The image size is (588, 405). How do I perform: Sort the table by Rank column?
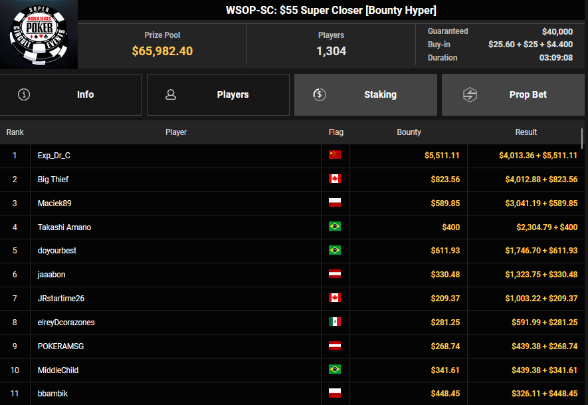tap(15, 132)
